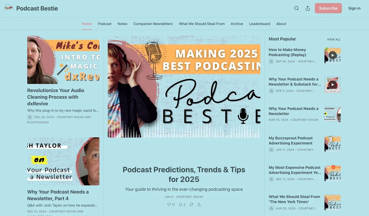
Task: Click VIEW ALL in Most Popular
Action: click(x=334, y=39)
